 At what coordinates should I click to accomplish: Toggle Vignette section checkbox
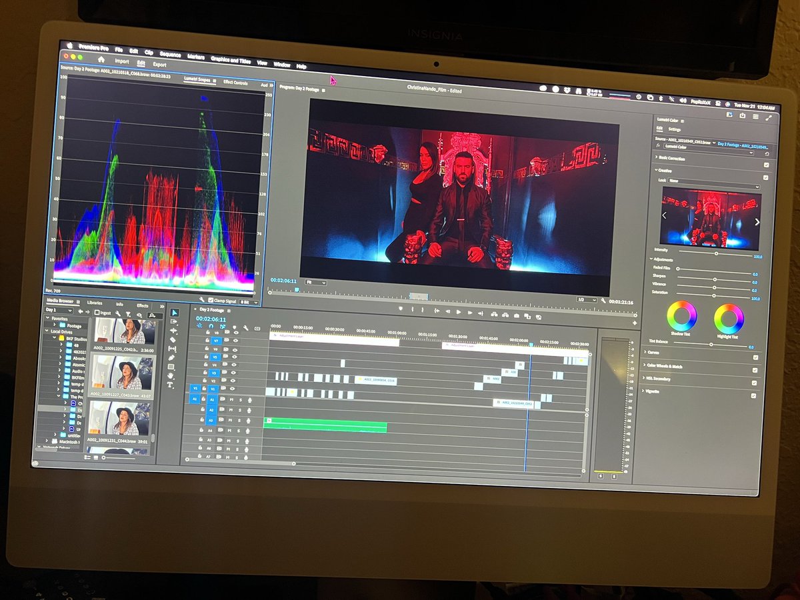coord(753,395)
